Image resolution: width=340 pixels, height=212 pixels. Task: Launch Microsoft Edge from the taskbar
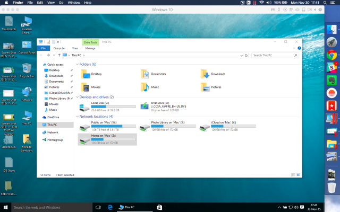[x=110, y=207]
